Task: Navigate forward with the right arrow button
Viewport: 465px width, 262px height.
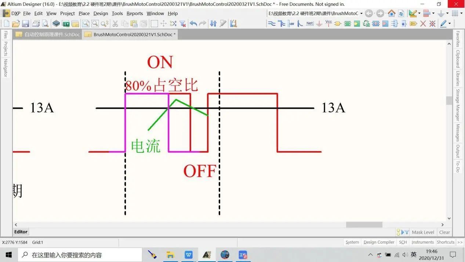Action: click(x=380, y=14)
